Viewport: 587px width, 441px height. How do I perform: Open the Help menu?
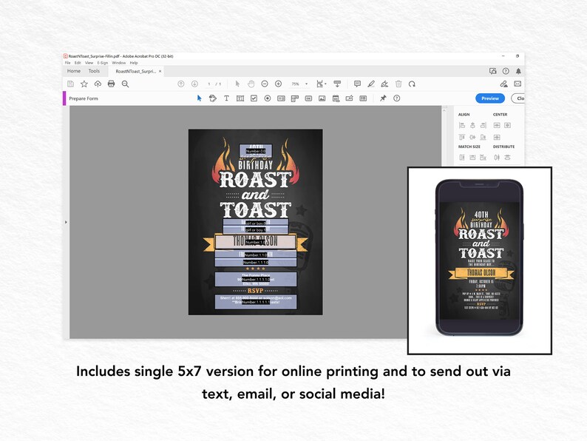pyautogui.click(x=134, y=63)
